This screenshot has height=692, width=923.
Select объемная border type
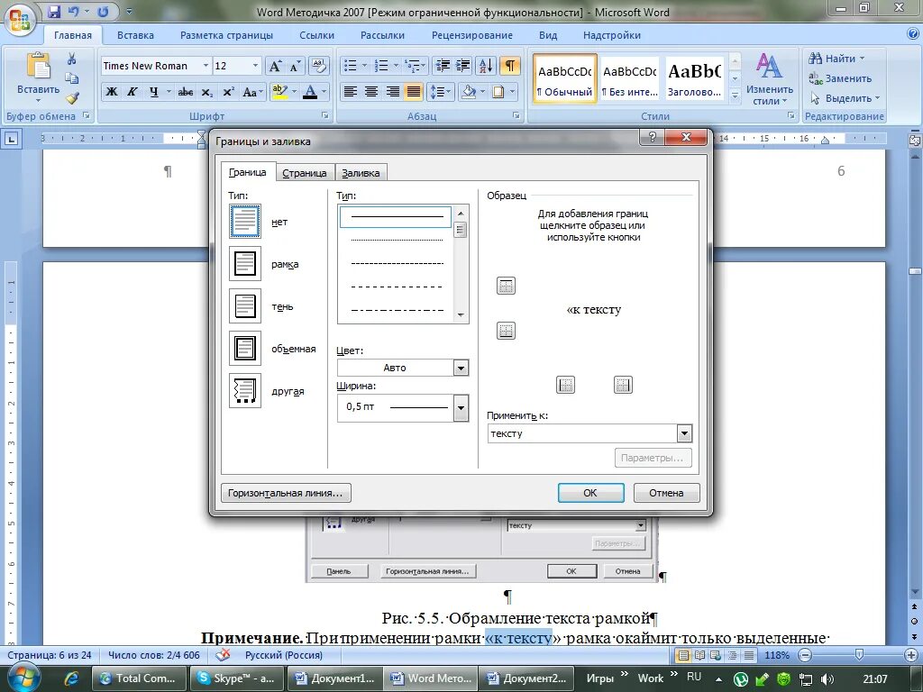[x=245, y=349]
